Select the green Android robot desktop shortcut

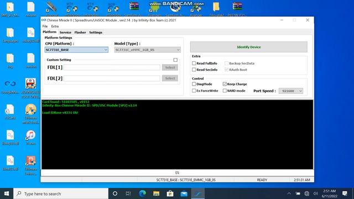click(x=154, y=9)
